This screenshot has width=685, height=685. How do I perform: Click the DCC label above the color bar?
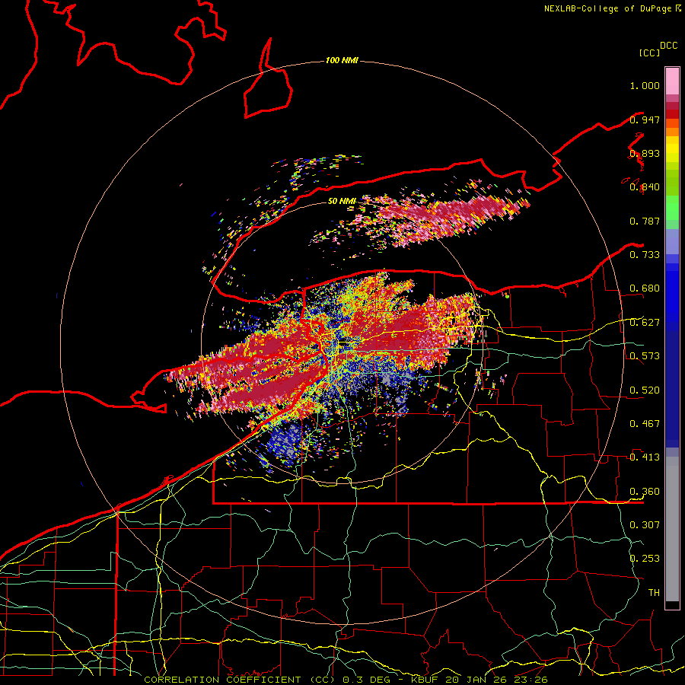669,46
